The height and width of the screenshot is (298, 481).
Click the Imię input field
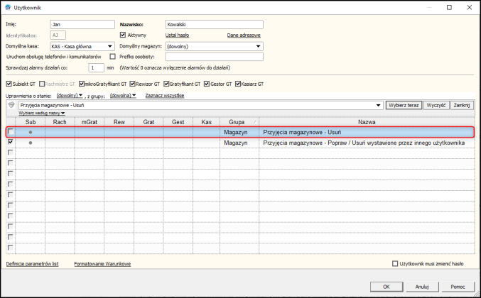(82, 25)
